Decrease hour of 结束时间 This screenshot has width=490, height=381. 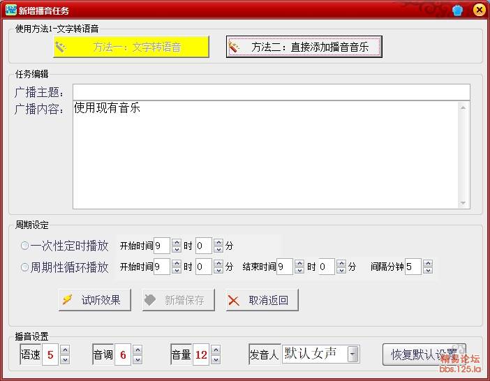click(299, 271)
